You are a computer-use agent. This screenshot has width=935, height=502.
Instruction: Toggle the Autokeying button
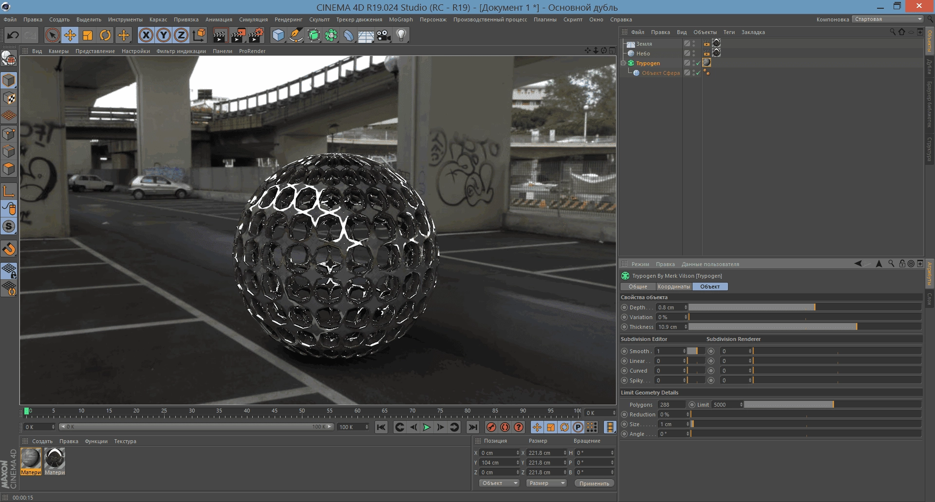click(505, 427)
